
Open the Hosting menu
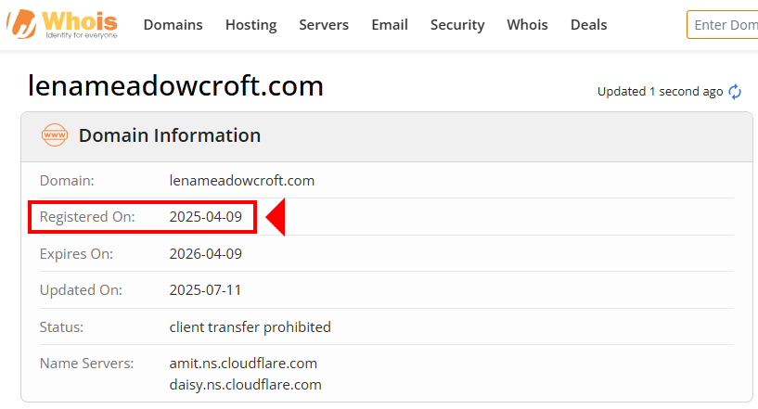pyautogui.click(x=251, y=25)
